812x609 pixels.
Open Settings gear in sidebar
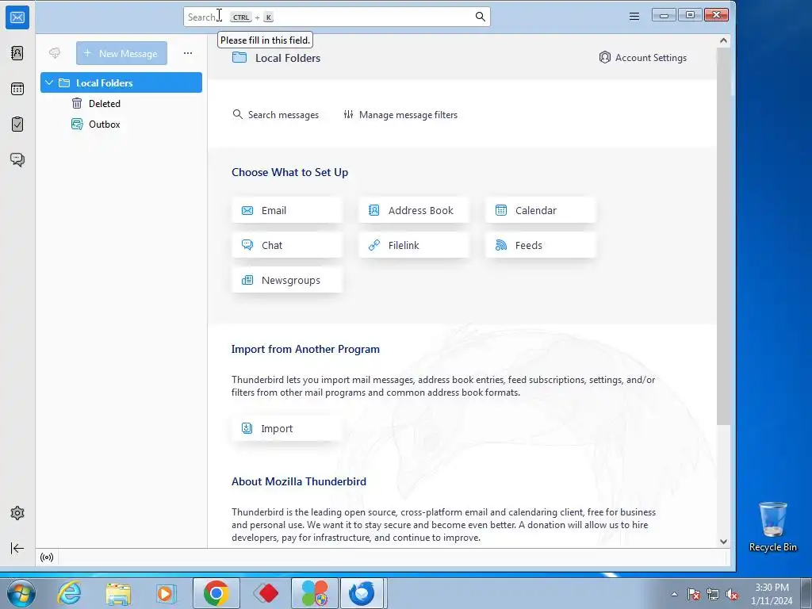[17, 513]
